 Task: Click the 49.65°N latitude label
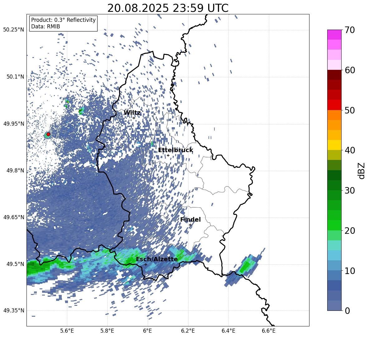(x=14, y=217)
